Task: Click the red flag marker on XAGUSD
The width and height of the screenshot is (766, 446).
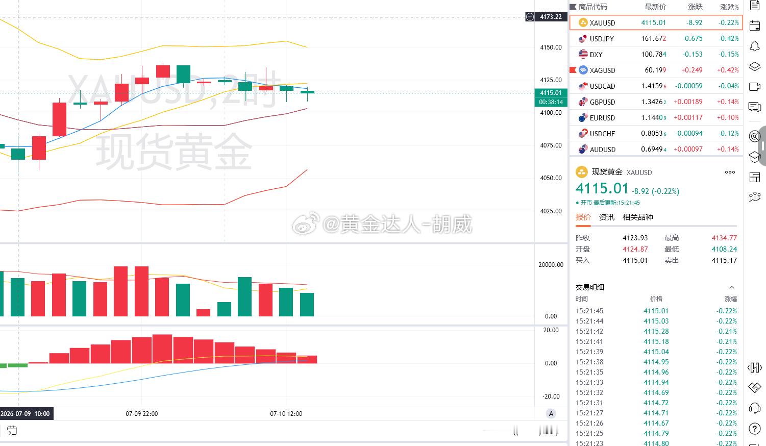Action: (573, 70)
